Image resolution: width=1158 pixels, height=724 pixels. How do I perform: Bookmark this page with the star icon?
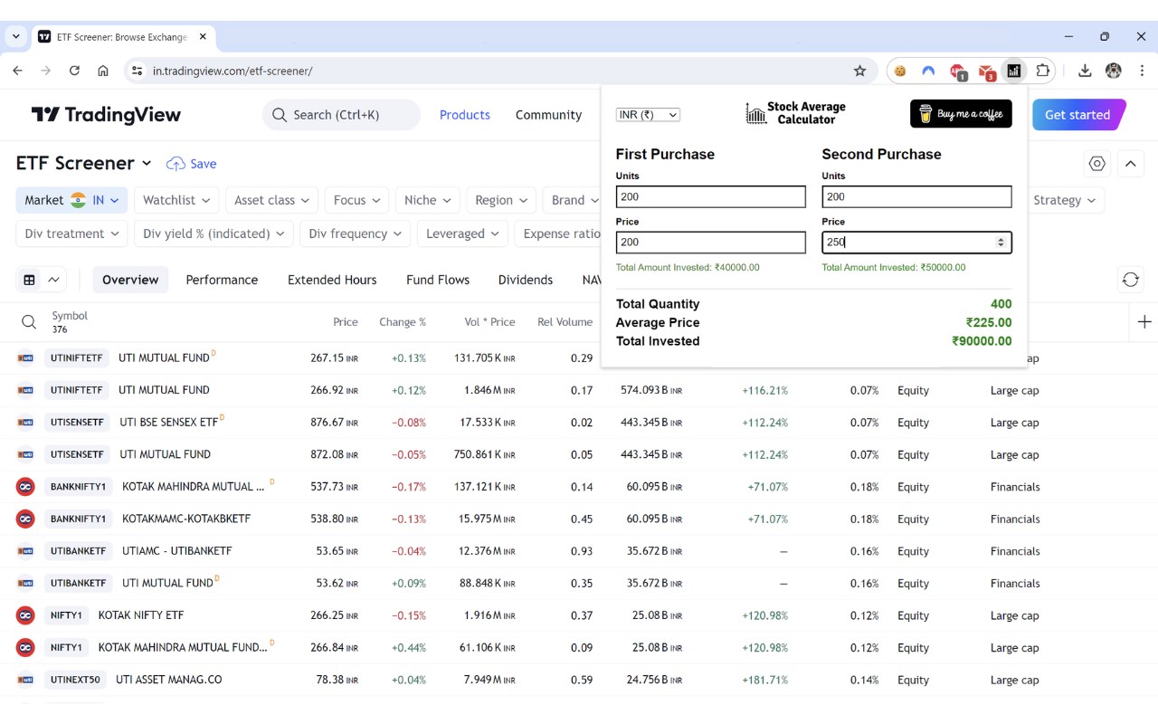pyautogui.click(x=859, y=71)
